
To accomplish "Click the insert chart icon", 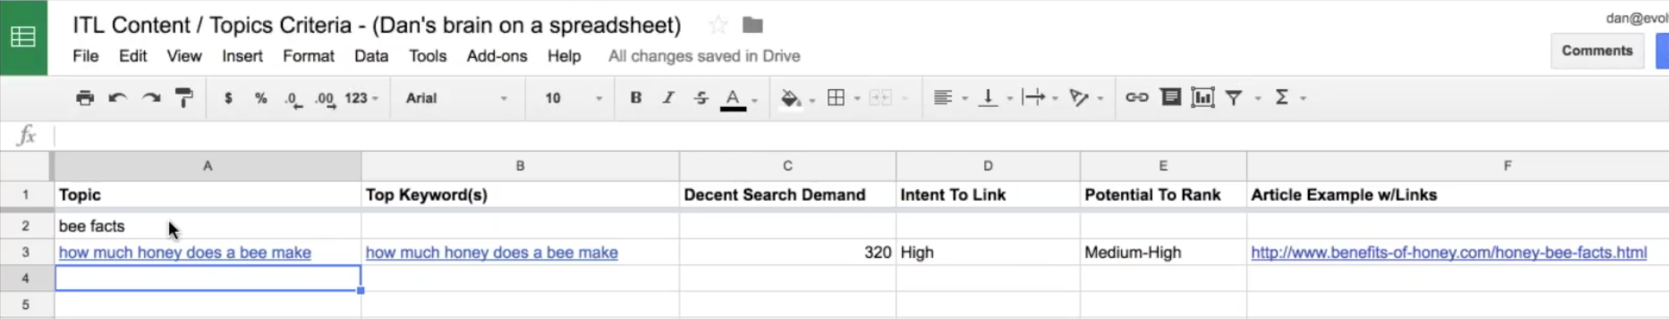I will [1202, 98].
